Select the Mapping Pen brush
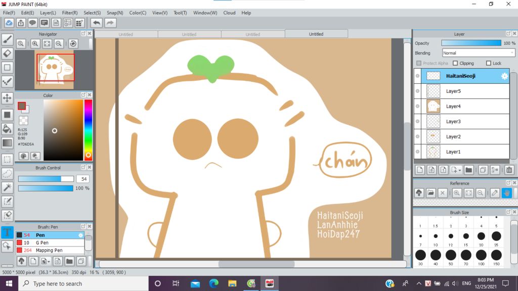 [x=50, y=251]
